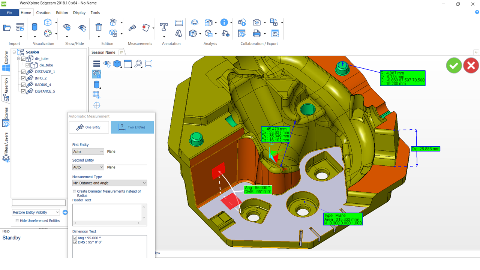This screenshot has height=270, width=480.
Task: Click the open folder Import icon
Action: [7, 27]
